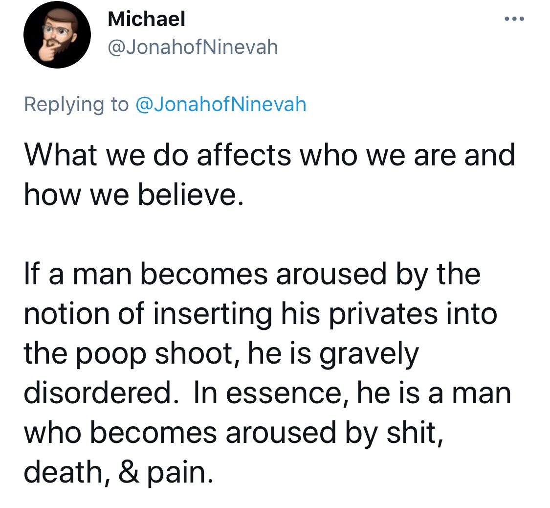The height and width of the screenshot is (508, 550).
Task: Click the gray @JonahofNinevah handle below Michael
Action: [x=193, y=47]
